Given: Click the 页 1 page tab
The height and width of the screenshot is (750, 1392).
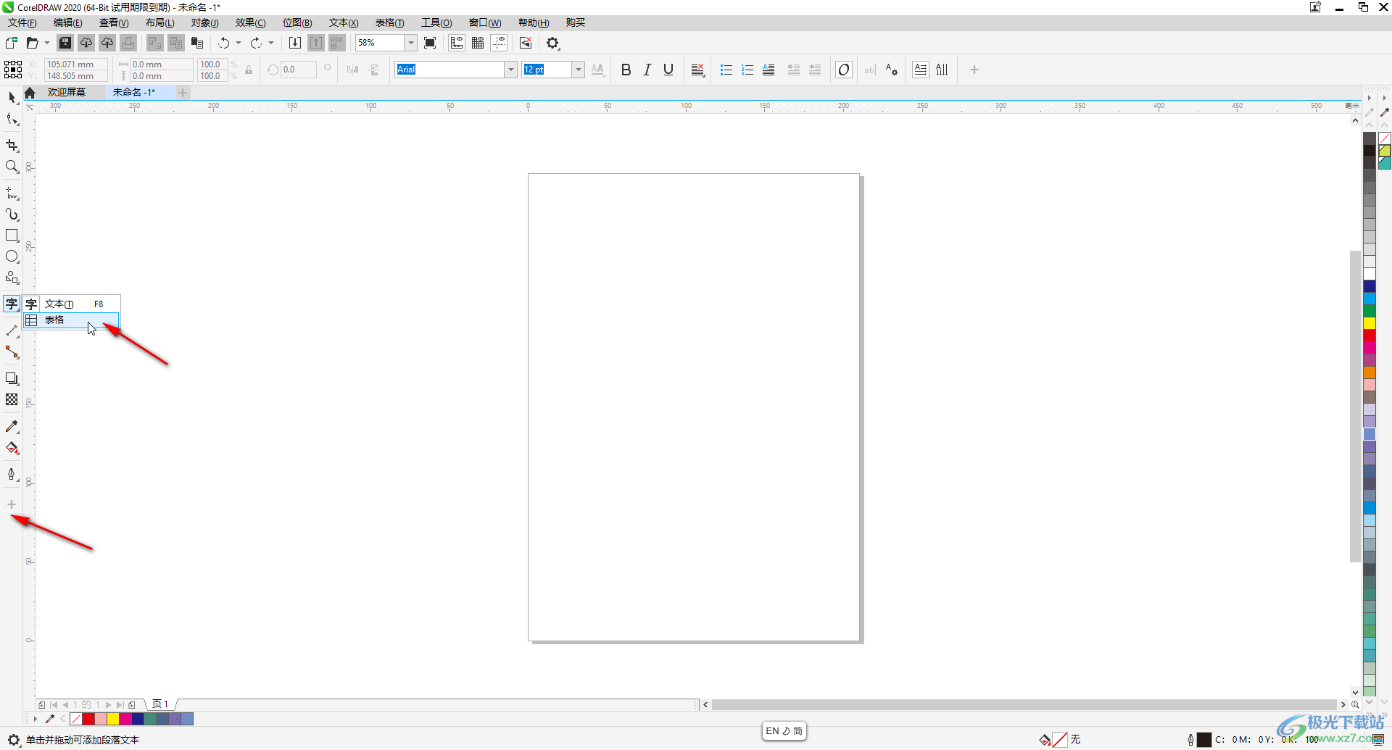Looking at the screenshot, I should [x=160, y=704].
